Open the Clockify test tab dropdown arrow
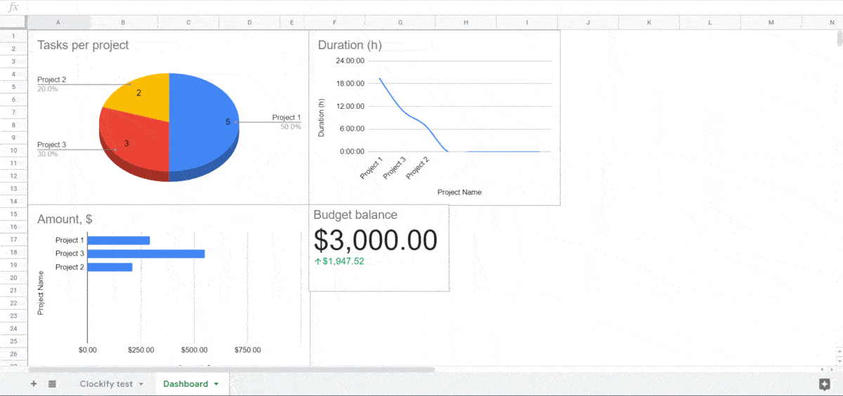This screenshot has height=396, width=843. (x=141, y=384)
